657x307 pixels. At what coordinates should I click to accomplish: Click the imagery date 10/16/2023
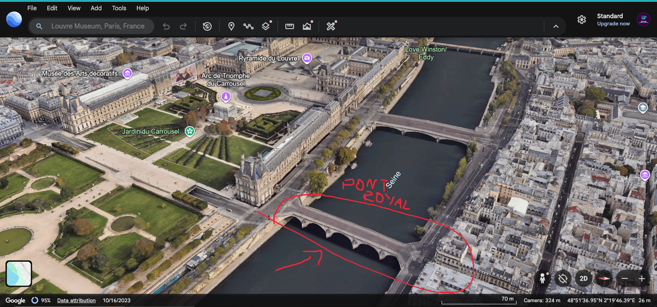(x=117, y=300)
